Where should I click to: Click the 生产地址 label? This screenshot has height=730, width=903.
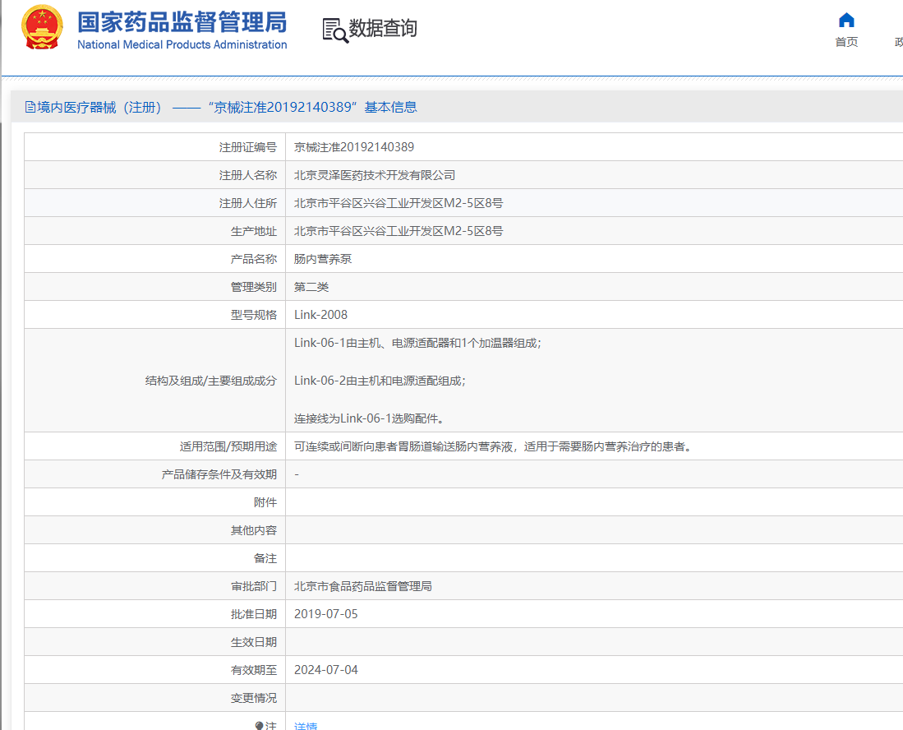coord(253,231)
